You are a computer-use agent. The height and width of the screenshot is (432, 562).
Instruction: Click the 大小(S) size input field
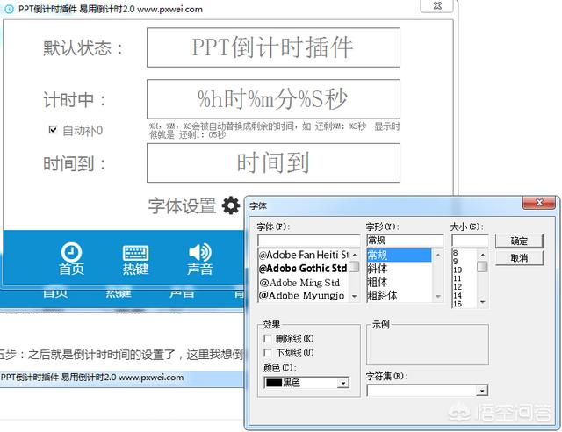coord(470,241)
